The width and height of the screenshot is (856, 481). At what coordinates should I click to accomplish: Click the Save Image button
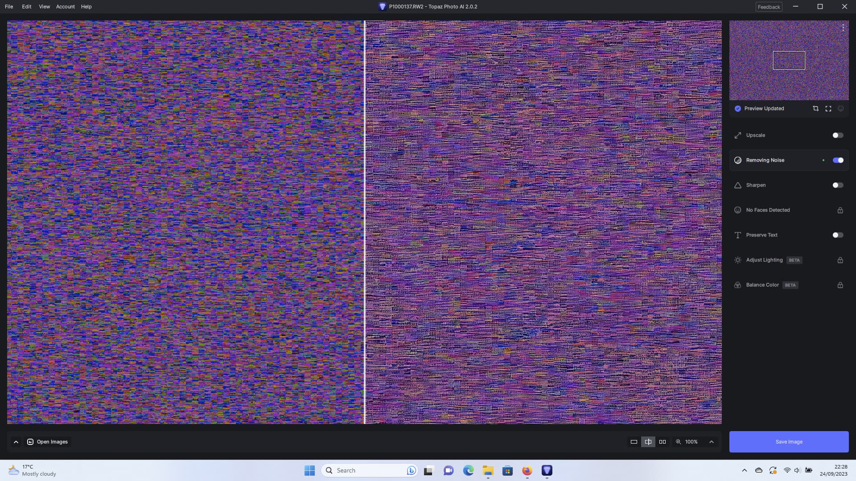pyautogui.click(x=789, y=442)
